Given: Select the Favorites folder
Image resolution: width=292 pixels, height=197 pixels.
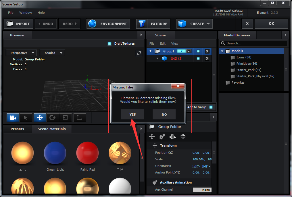Looking at the screenshot, I should pos(235,82).
